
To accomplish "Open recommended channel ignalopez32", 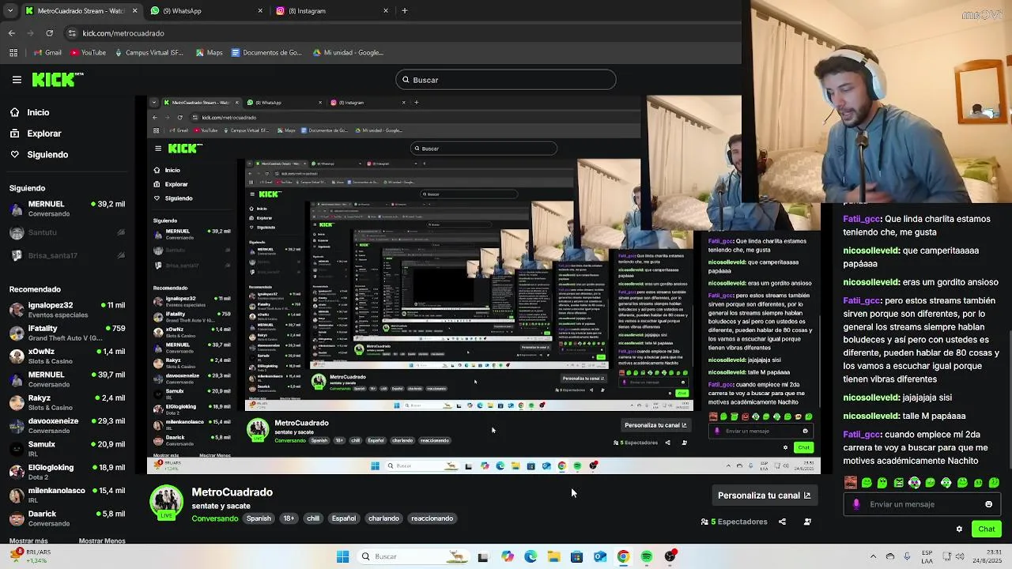I will click(x=67, y=309).
